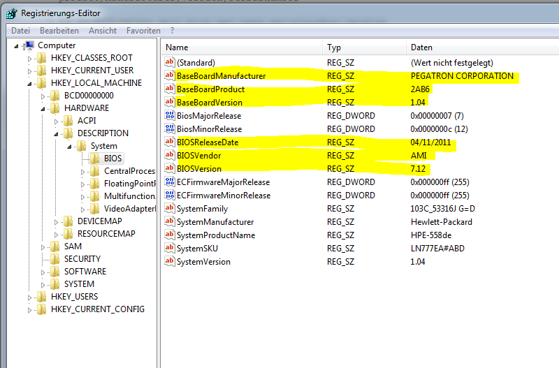
Task: Open the Datei menu
Action: 20,31
